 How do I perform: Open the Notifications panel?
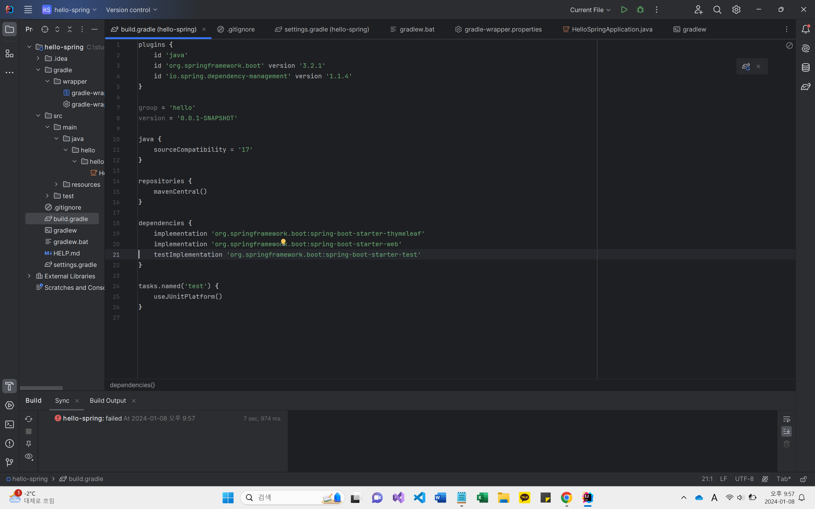[805, 29]
